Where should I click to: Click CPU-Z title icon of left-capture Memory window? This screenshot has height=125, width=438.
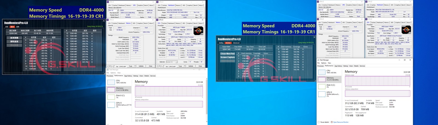click(x=108, y=20)
